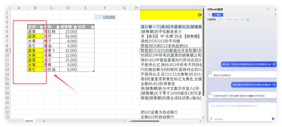The image size is (282, 127).
Task: Click cell containing 沙拉油
Action: pyautogui.click(x=51, y=69)
